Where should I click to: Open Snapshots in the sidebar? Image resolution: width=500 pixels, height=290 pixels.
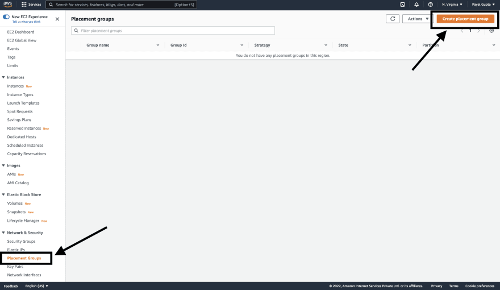[16, 212]
